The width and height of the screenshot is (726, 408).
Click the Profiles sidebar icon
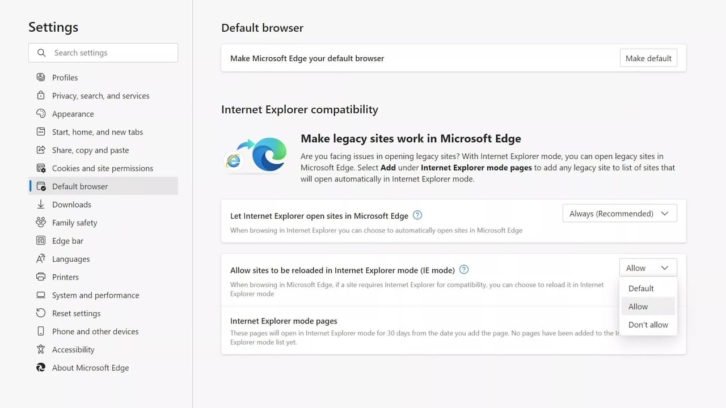40,77
